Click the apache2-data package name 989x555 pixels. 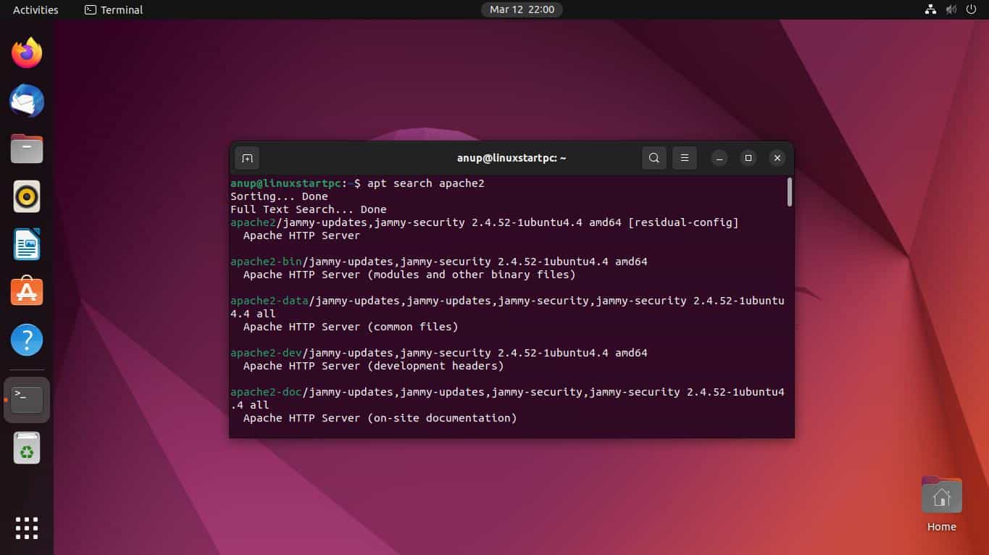point(270,301)
